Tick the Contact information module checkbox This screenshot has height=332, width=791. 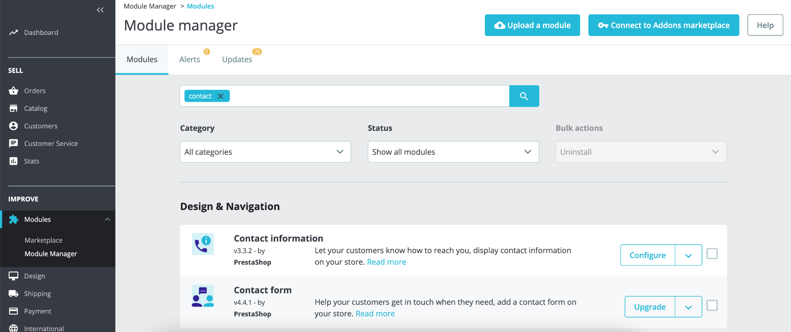[x=712, y=254]
